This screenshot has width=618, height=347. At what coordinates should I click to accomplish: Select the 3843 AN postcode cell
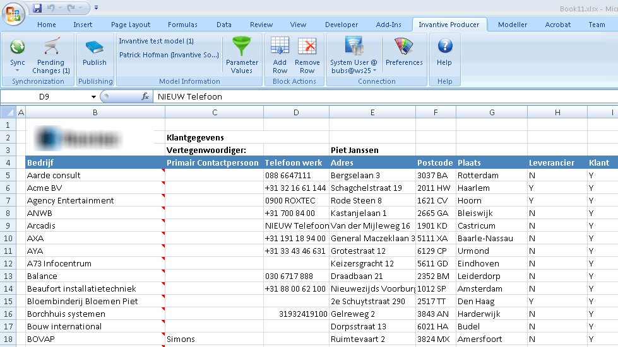coord(436,314)
